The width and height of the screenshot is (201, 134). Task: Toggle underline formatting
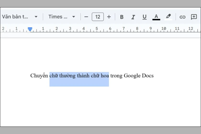click(x=145, y=17)
